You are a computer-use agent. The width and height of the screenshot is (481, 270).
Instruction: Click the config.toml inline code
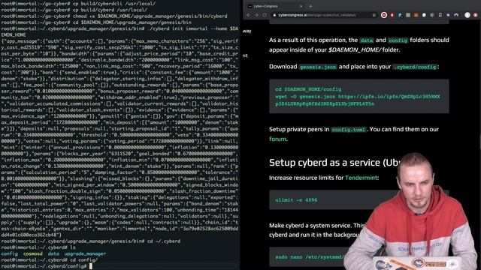point(348,130)
